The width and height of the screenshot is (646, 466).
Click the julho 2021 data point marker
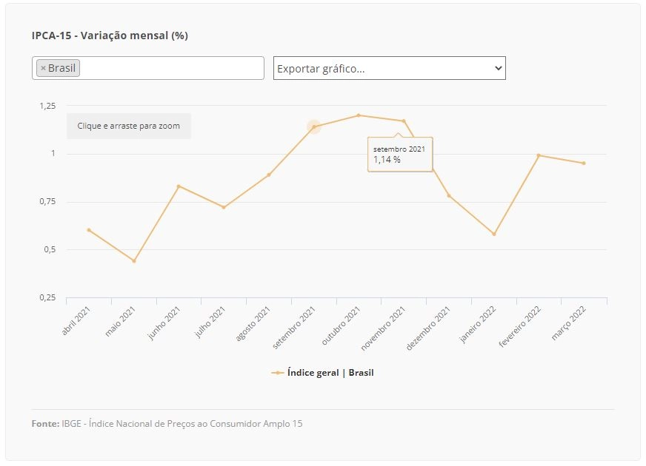coord(224,207)
